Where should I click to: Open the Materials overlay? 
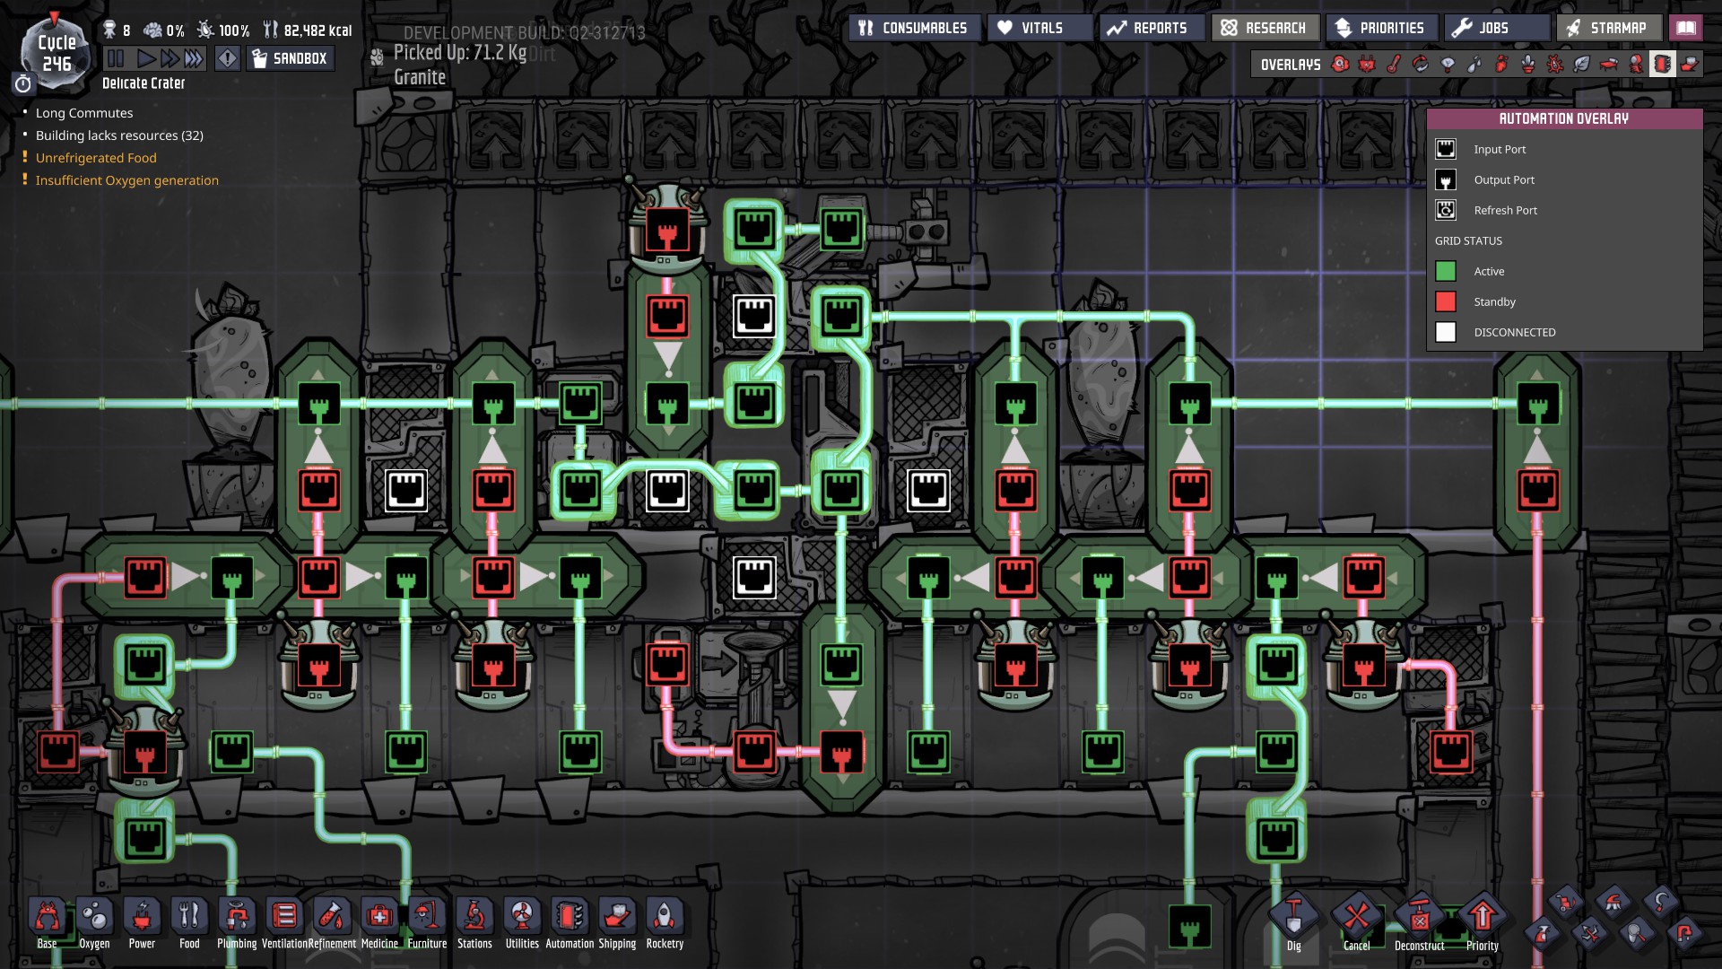[x=1421, y=64]
